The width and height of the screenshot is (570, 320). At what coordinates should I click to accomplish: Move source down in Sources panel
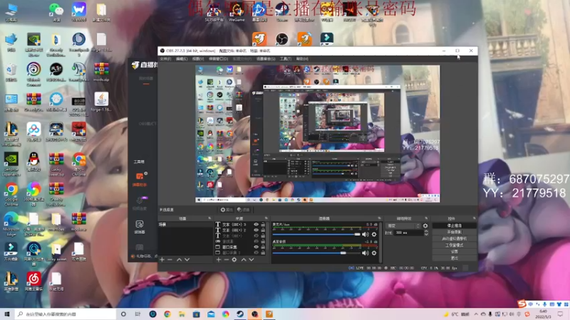[252, 260]
